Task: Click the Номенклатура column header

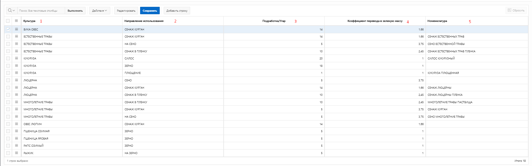Action: click(437, 21)
